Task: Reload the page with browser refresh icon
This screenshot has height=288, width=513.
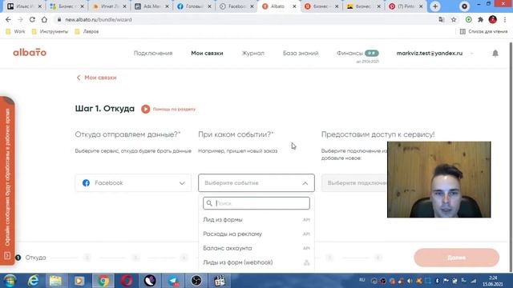Action: tap(32, 19)
